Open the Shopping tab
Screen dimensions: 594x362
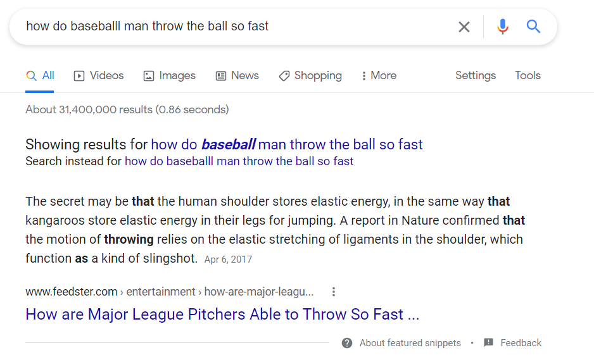click(x=310, y=76)
